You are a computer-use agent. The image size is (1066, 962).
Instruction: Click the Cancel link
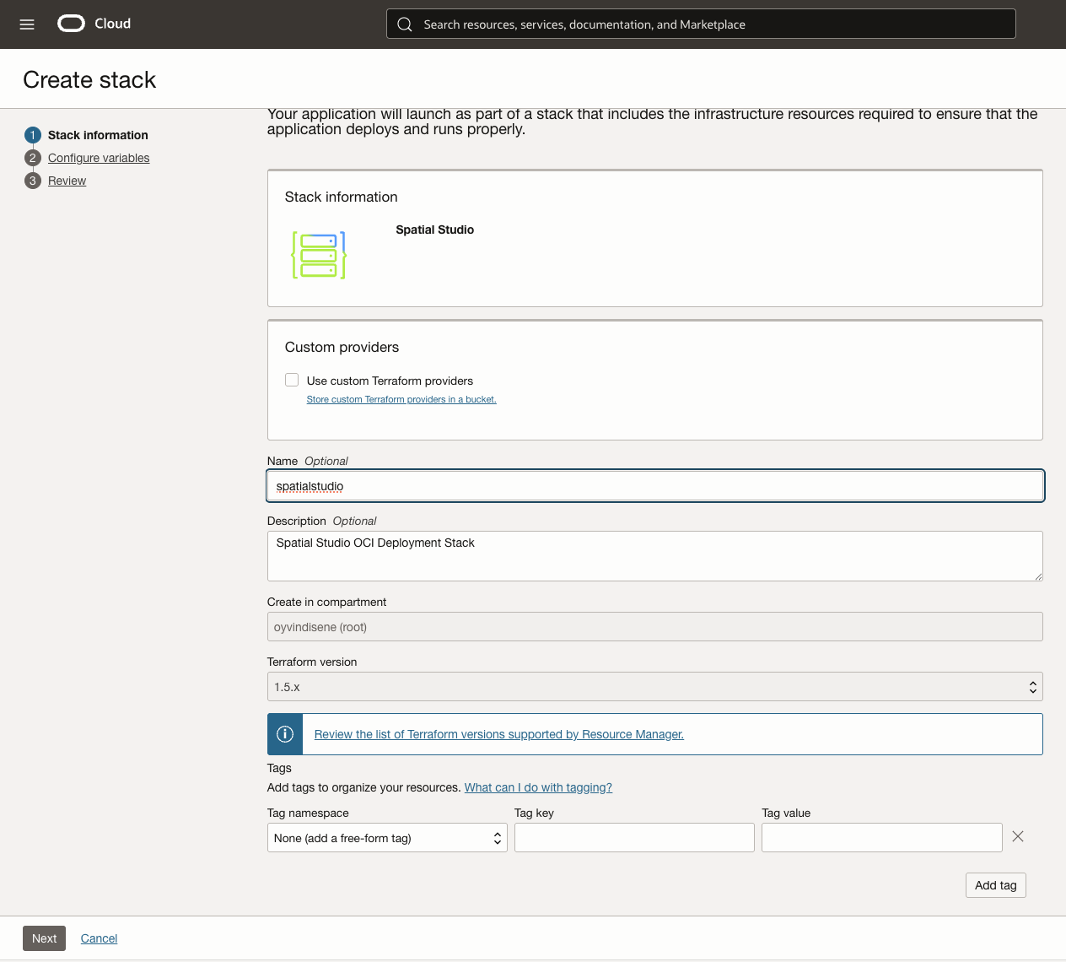[x=99, y=938]
